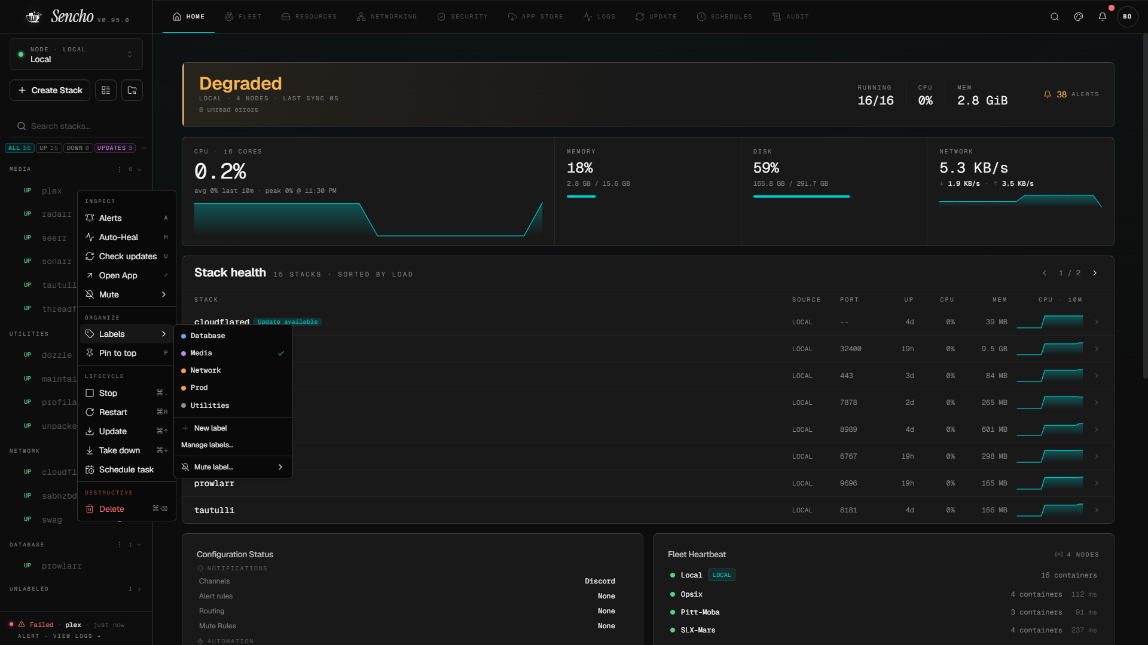Open the search icon in top bar

click(x=1055, y=17)
